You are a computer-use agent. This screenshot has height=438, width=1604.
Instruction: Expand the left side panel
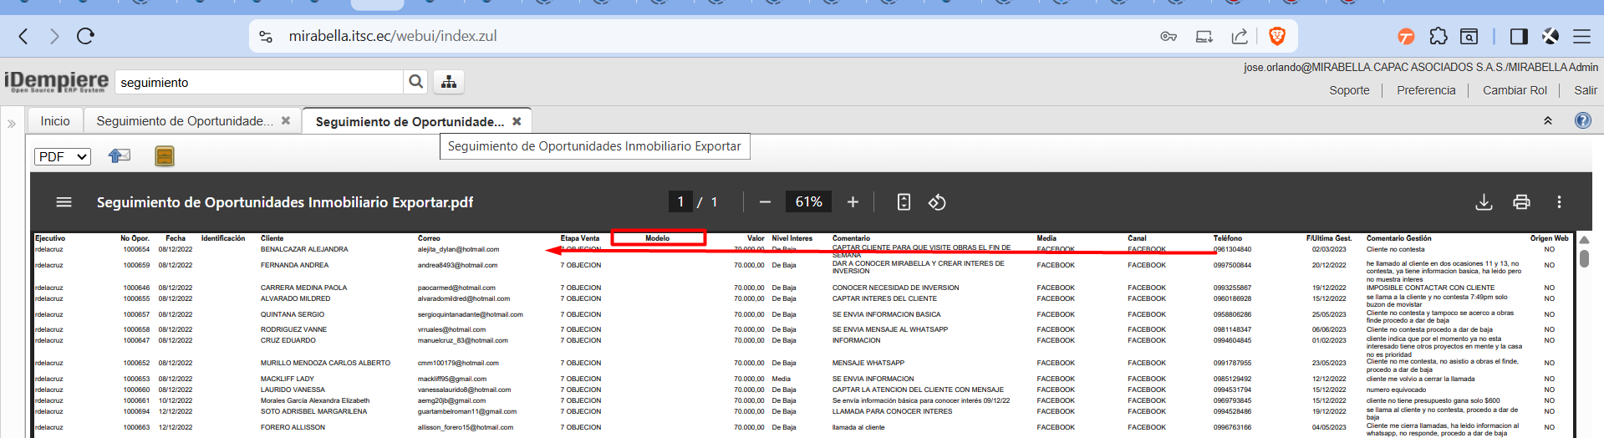[12, 123]
